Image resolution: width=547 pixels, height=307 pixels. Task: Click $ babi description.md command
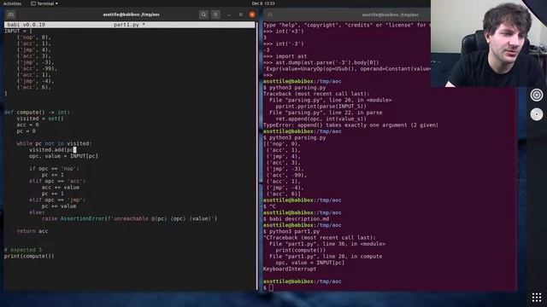(x=296, y=219)
